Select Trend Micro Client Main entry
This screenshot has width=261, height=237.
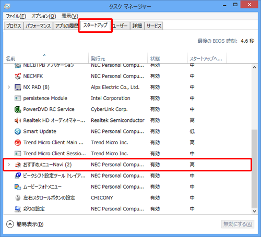tap(53, 143)
